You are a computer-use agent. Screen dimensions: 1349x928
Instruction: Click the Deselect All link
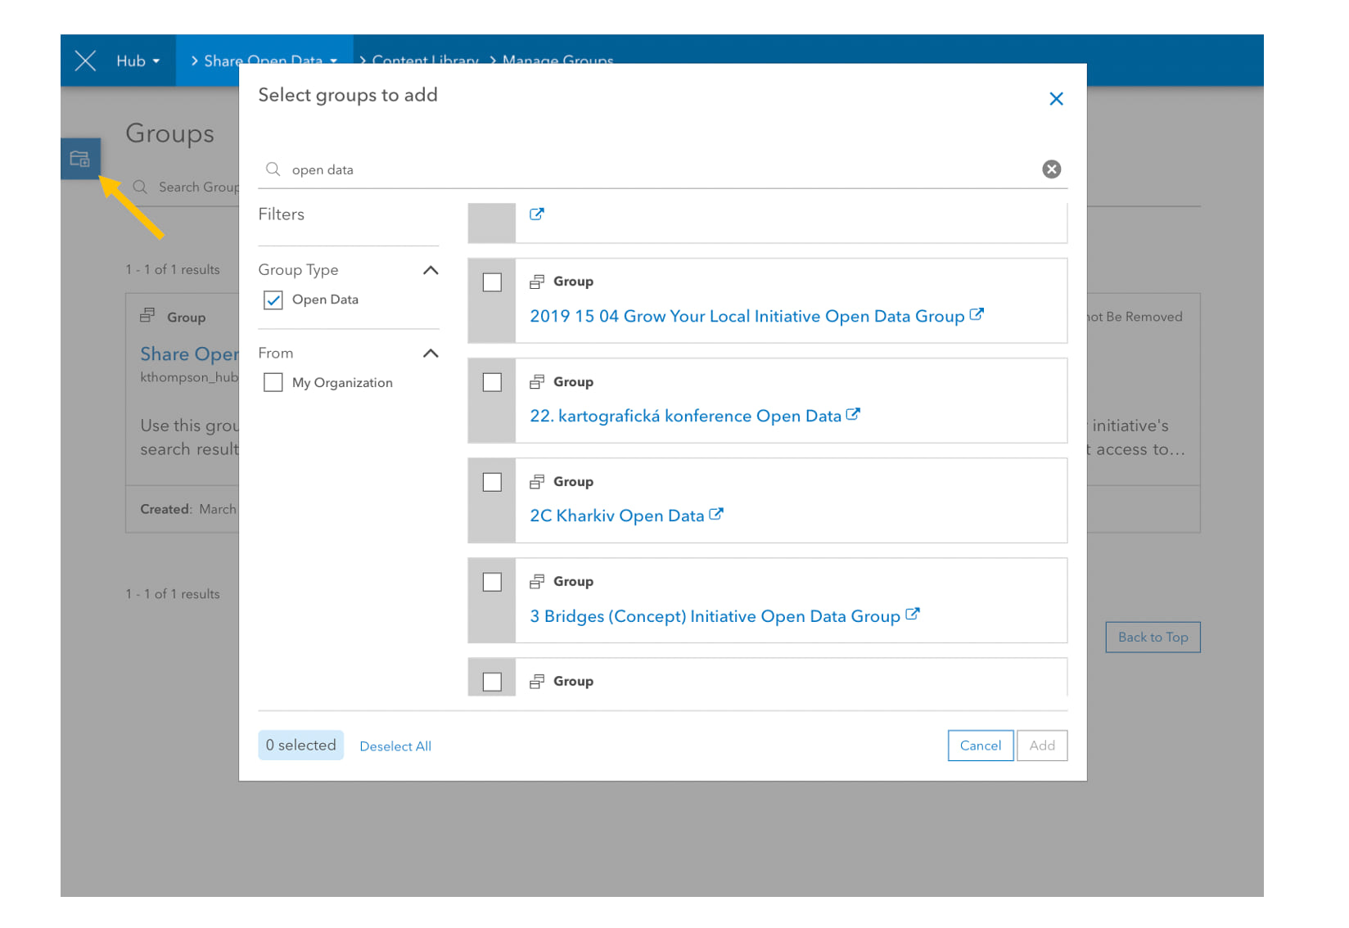click(x=395, y=746)
